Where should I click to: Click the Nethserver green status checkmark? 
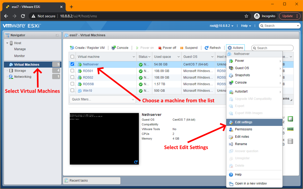tap(141, 65)
